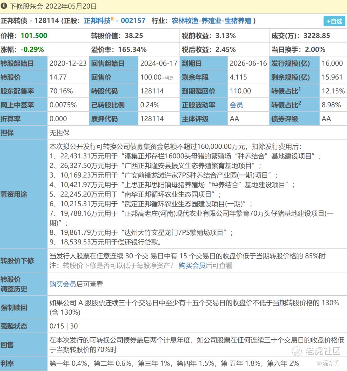Click the 回售 row header cell

(x=24, y=345)
